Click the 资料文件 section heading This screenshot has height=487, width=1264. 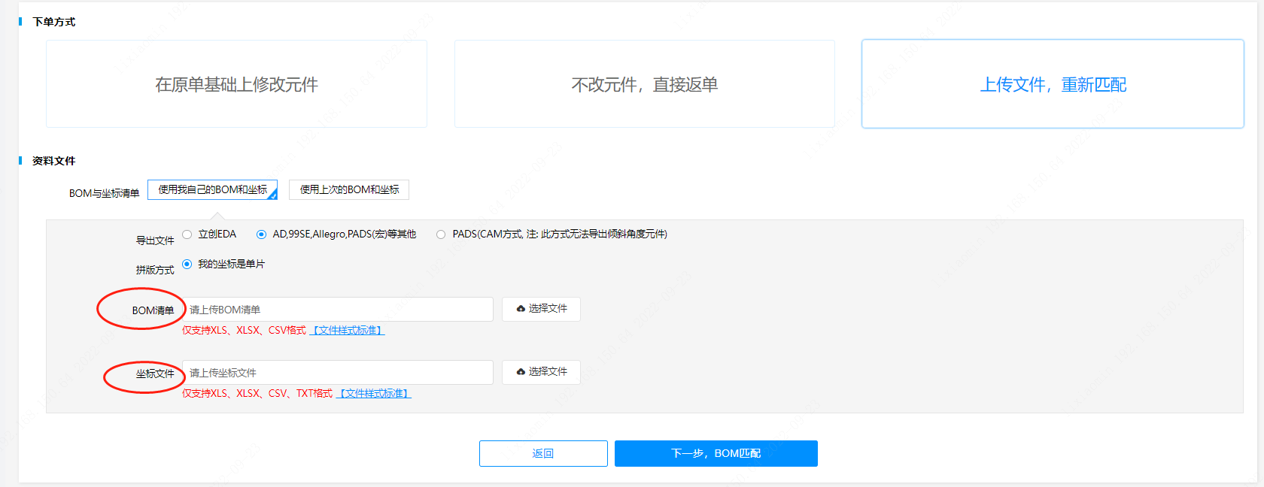tap(54, 161)
